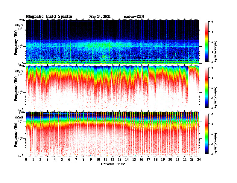Screen dimensions: 237x183
Task: Click hour 9 tick label on time axis
Action: [91, 160]
